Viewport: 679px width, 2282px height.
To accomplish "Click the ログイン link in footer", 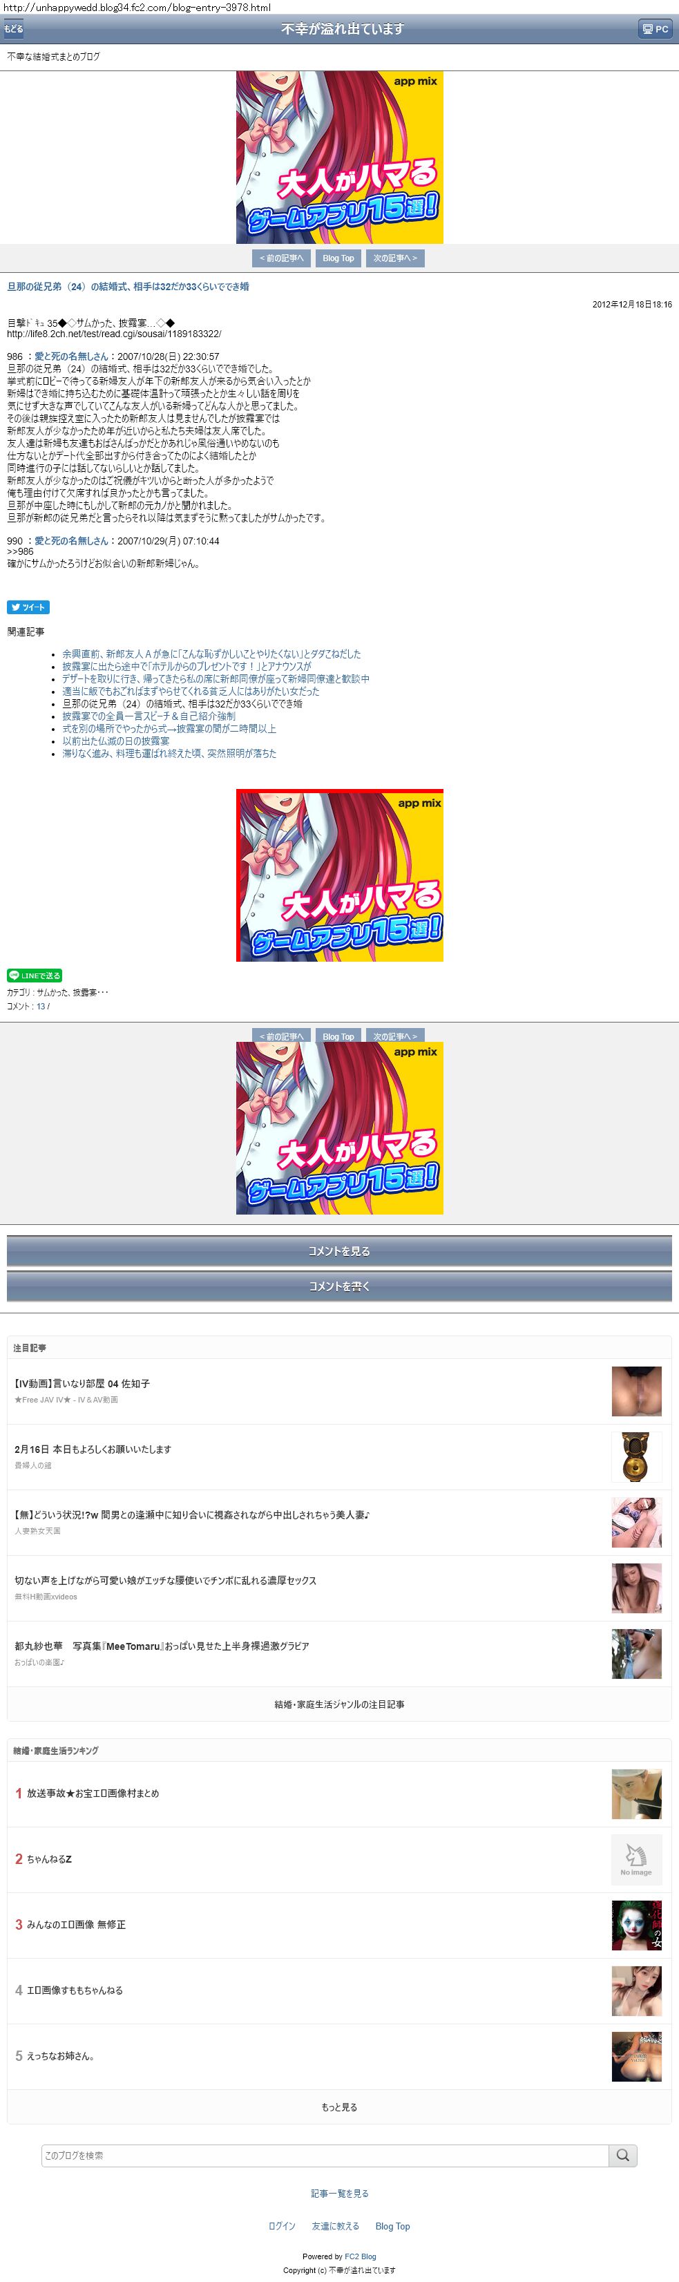I will point(282,2226).
